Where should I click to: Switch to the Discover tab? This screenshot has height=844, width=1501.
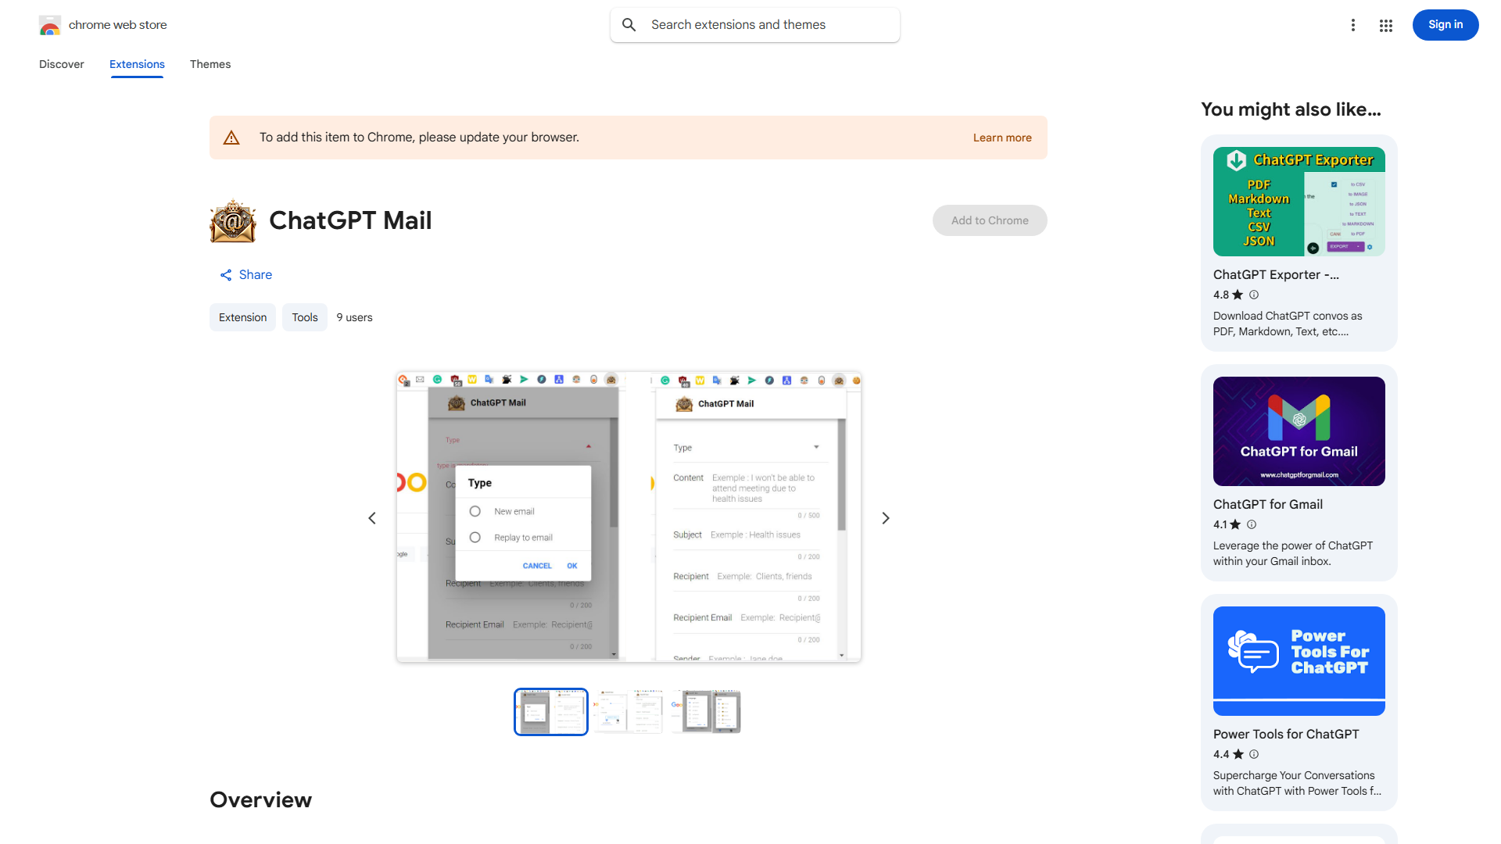pos(61,64)
